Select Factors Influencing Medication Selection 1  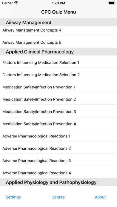59,62
